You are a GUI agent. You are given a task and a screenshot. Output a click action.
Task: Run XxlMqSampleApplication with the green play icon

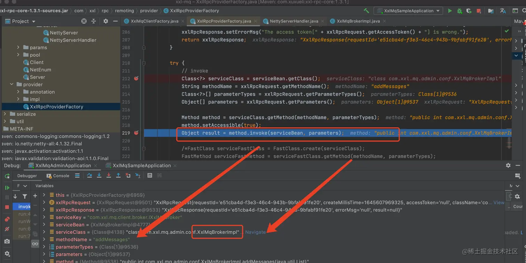point(450,11)
